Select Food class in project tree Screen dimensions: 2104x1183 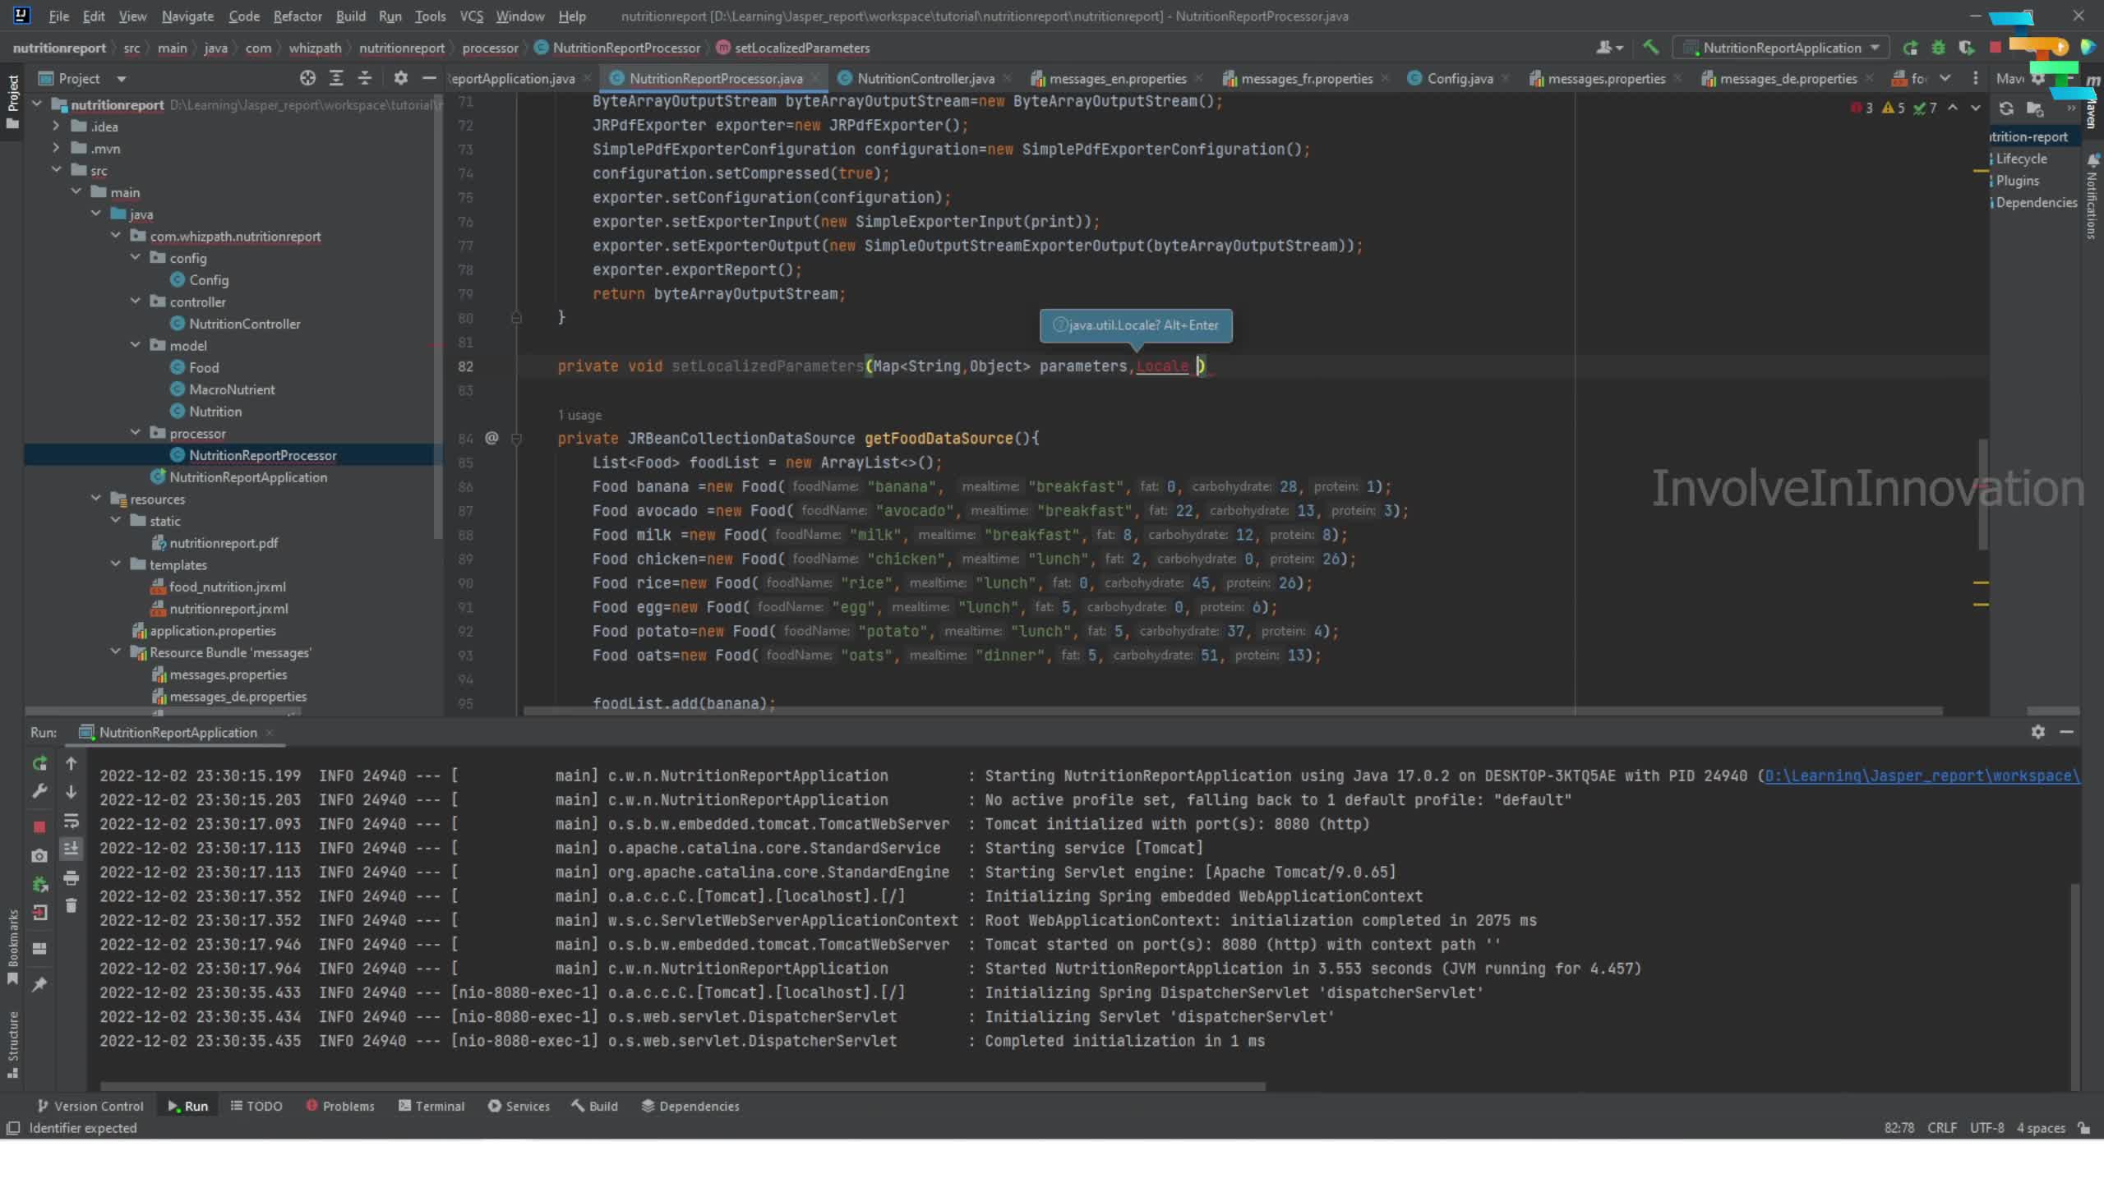click(x=204, y=367)
